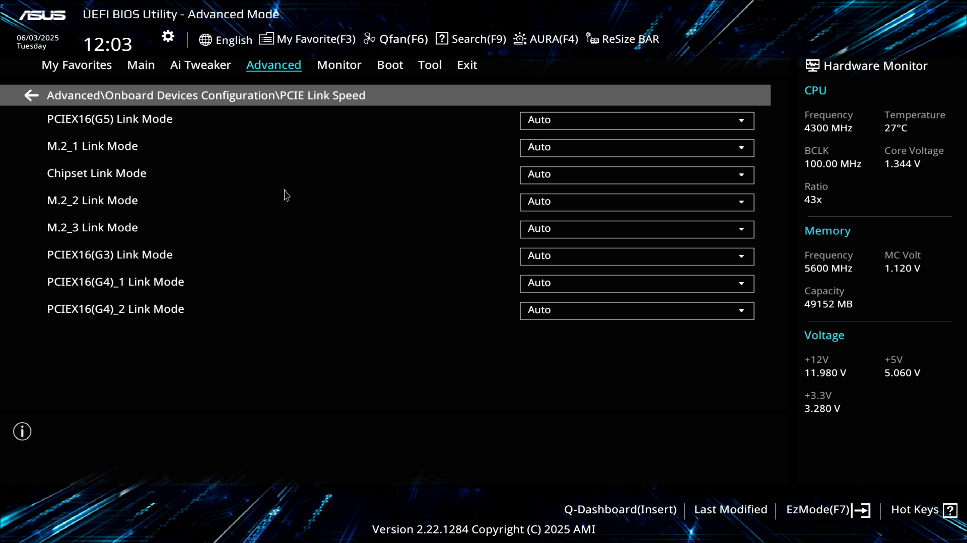The height and width of the screenshot is (543, 967).
Task: Open AURA lighting icon
Action: [520, 39]
